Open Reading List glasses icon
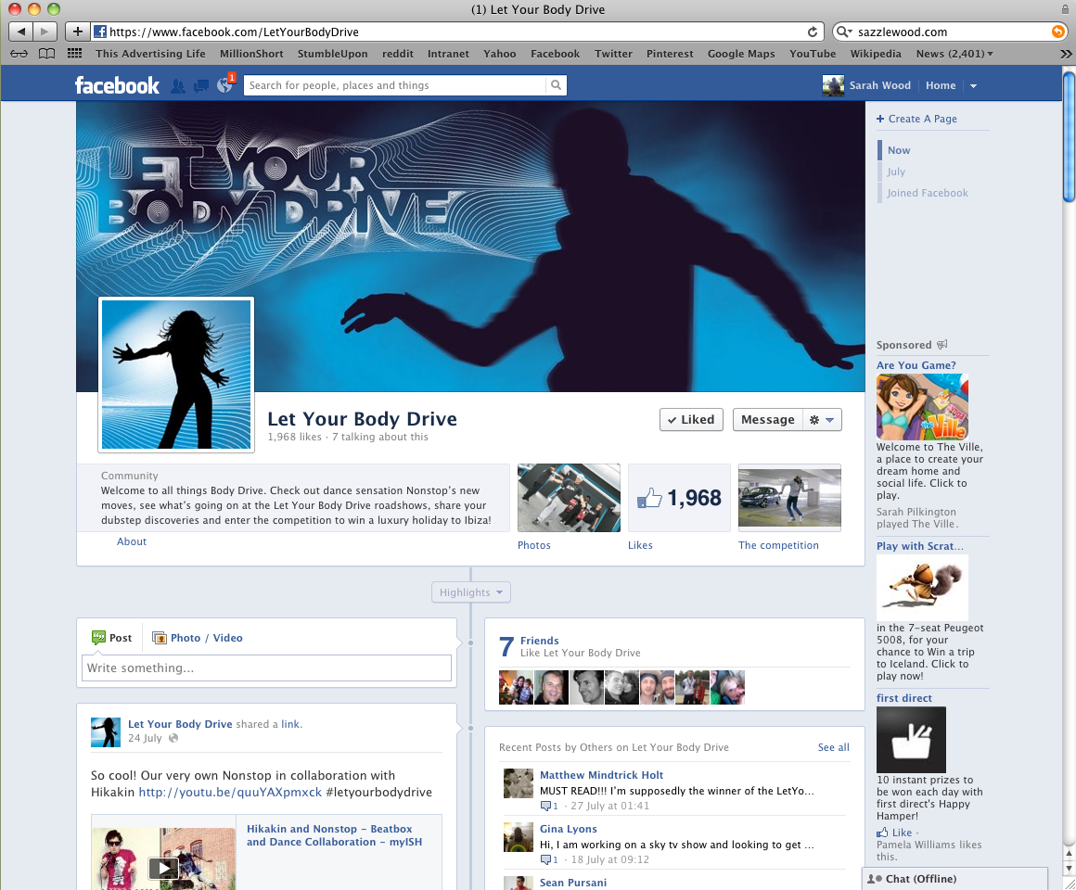The image size is (1076, 890). tap(19, 54)
